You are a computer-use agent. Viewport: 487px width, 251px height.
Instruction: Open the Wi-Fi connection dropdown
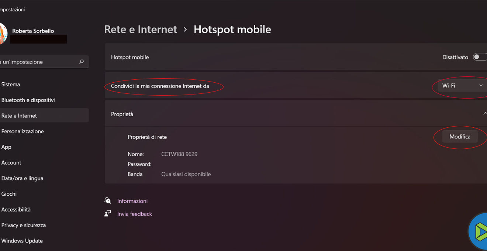tap(462, 86)
